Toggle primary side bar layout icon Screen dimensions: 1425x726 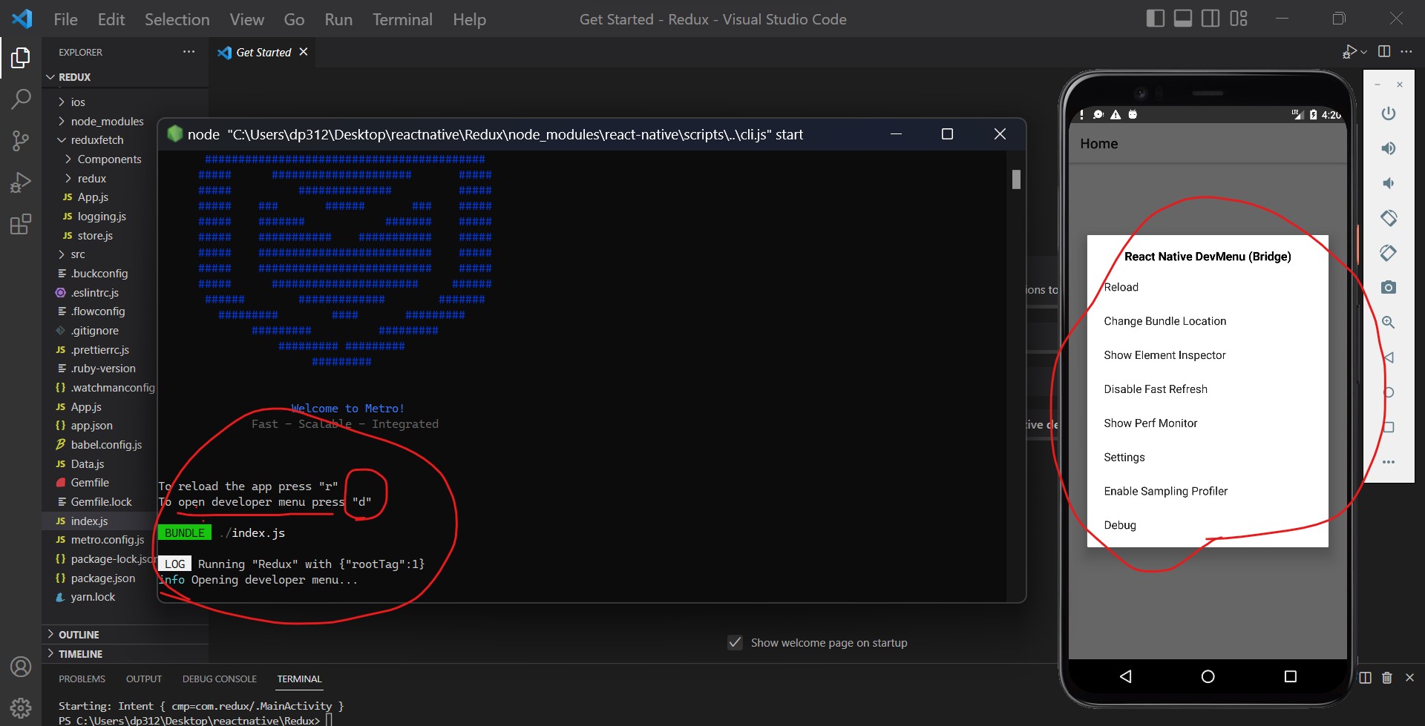(1155, 19)
